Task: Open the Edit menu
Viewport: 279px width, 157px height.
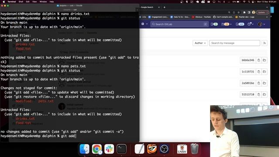Action: coord(27,2)
